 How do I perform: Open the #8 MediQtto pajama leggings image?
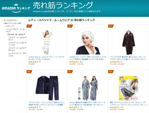click(x=129, y=88)
